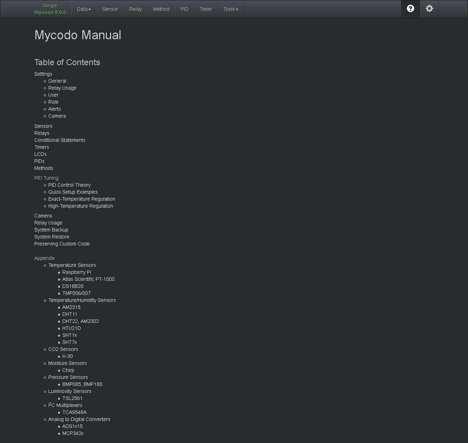The image size is (468, 443).
Task: Open the Relay page from navbar
Action: (x=136, y=9)
